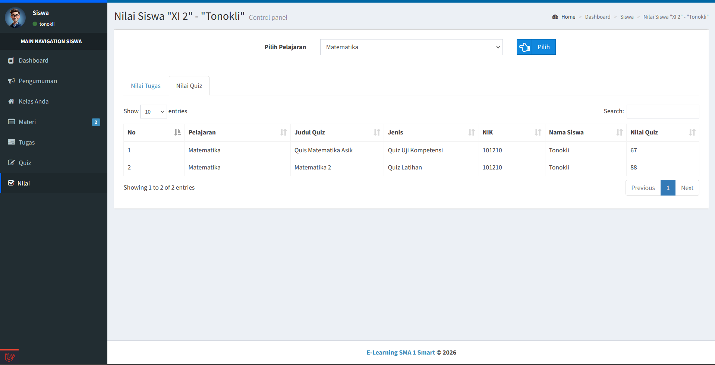Image resolution: width=715 pixels, height=365 pixels.
Task: Click the user avatar picture
Action: 15,18
